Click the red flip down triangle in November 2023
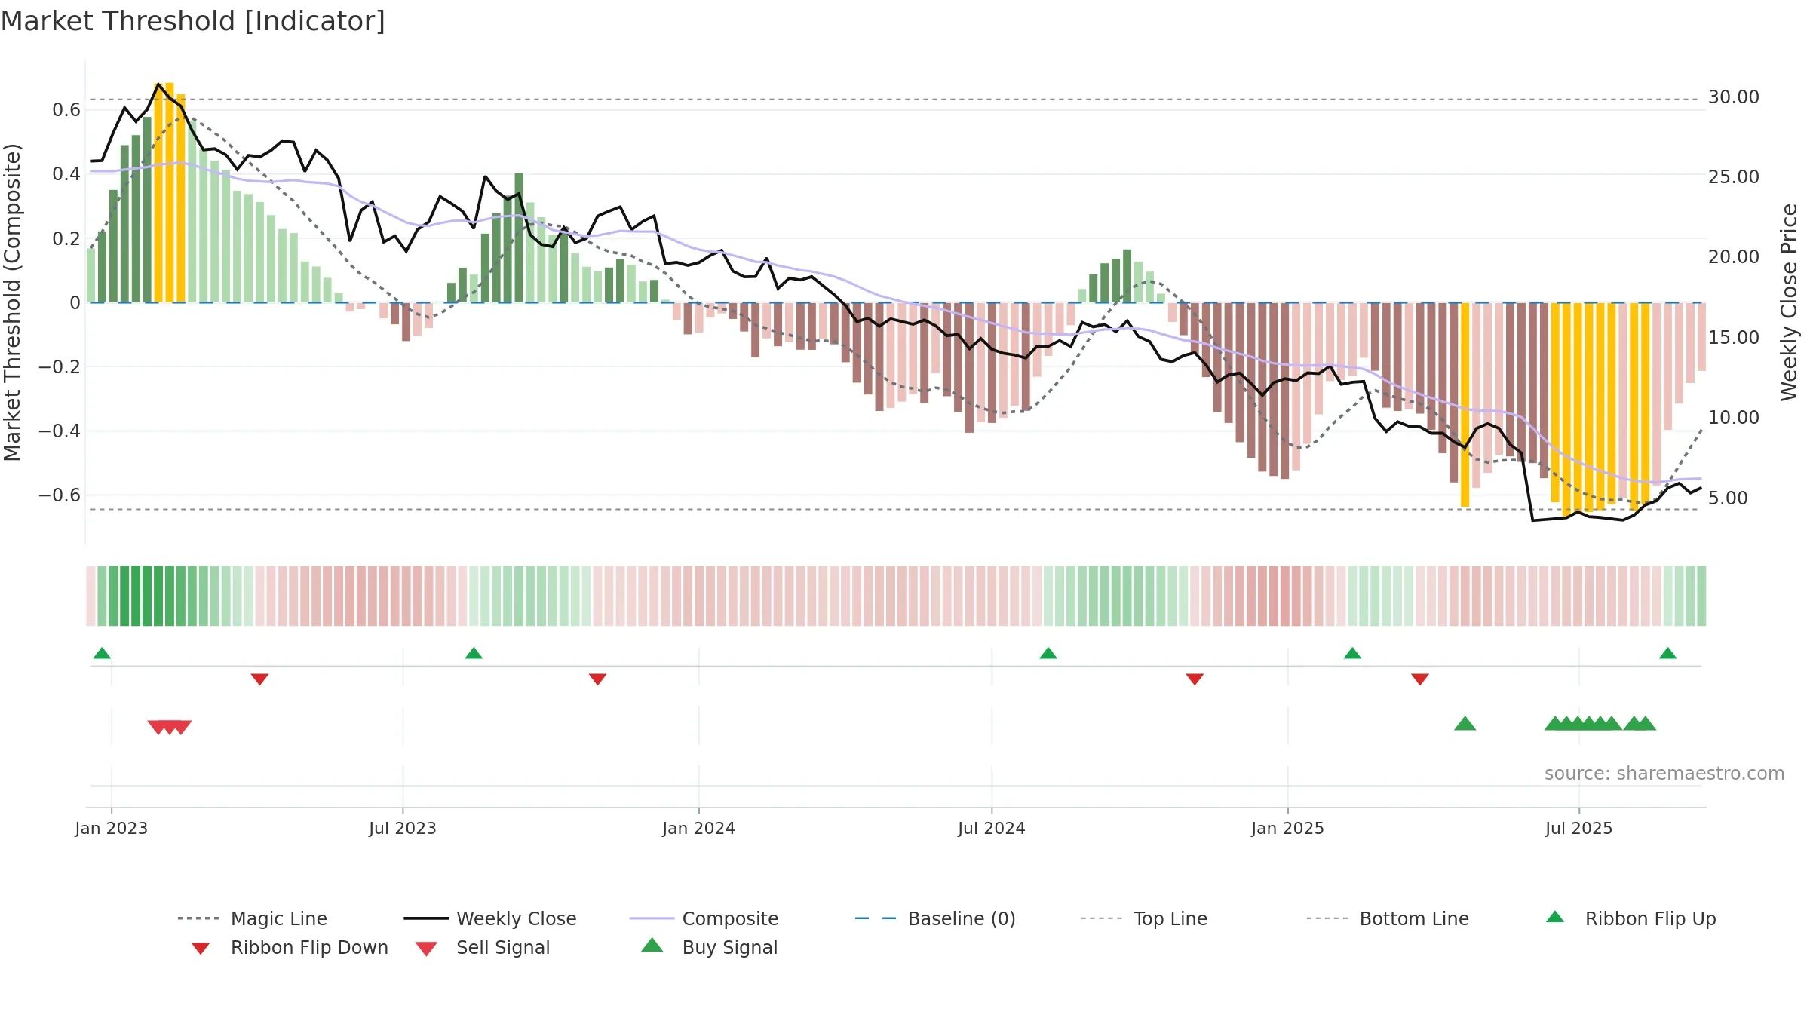This screenshot has width=1810, height=1018. (x=597, y=679)
